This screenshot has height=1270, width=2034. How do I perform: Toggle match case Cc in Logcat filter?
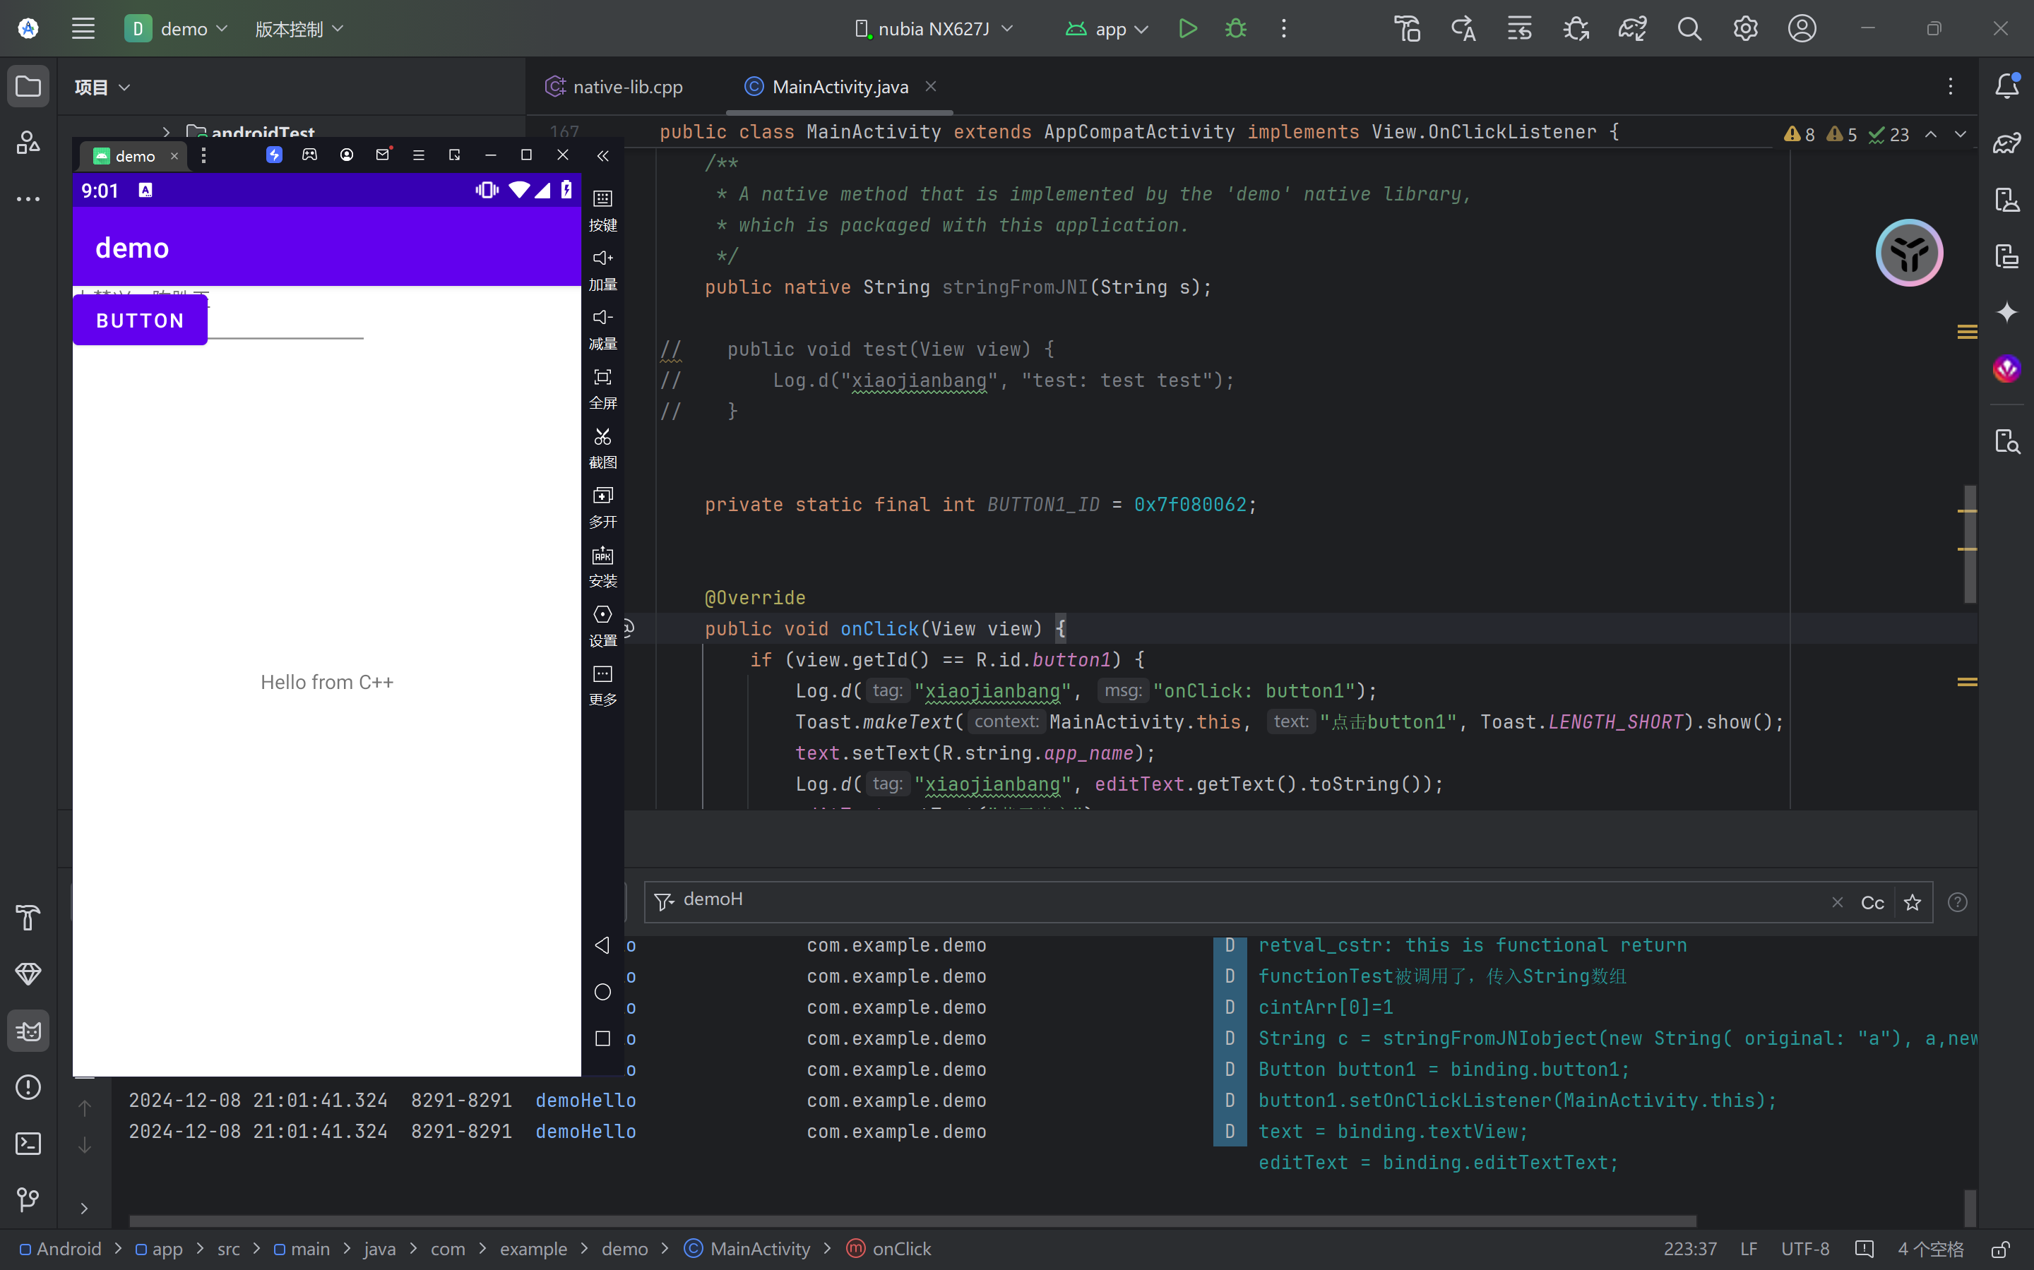click(1872, 902)
